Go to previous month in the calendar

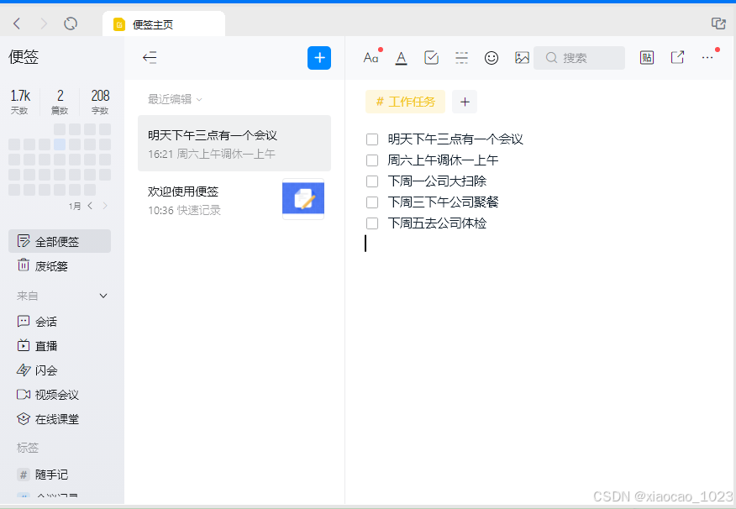[x=90, y=206]
